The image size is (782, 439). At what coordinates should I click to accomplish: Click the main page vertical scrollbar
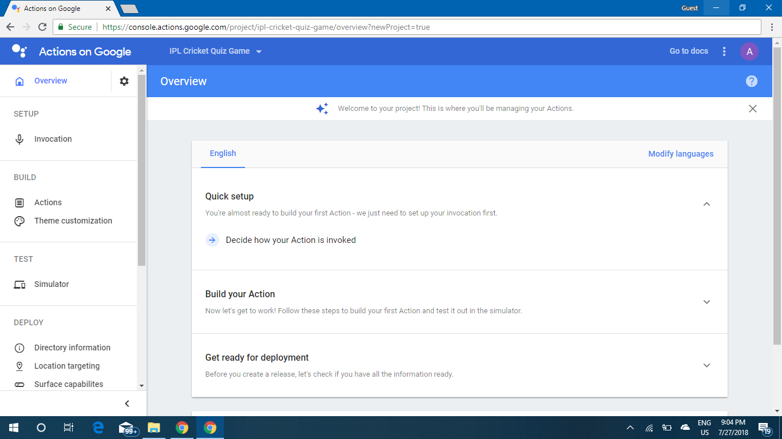777,196
